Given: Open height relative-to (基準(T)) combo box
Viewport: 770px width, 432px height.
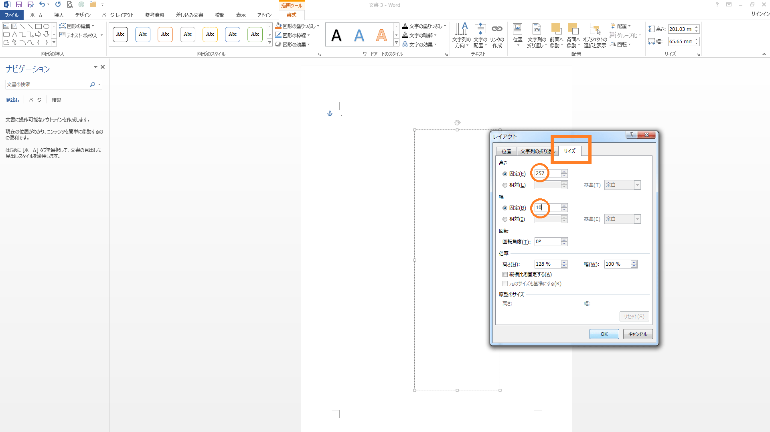Looking at the screenshot, I should (x=622, y=185).
